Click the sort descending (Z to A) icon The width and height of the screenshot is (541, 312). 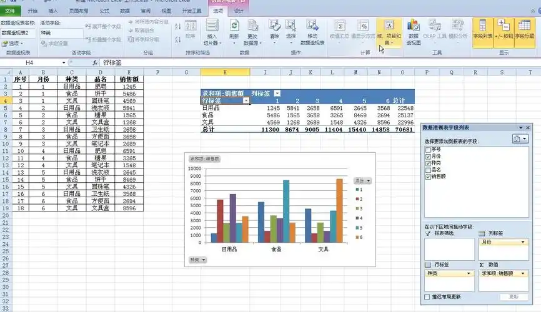pos(177,40)
